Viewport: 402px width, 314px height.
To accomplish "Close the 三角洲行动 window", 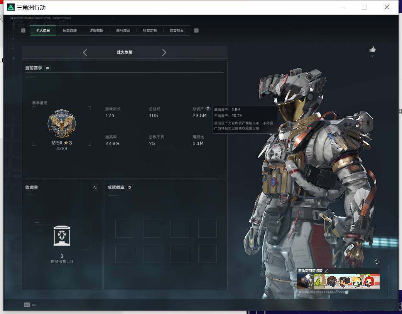I will [x=387, y=7].
